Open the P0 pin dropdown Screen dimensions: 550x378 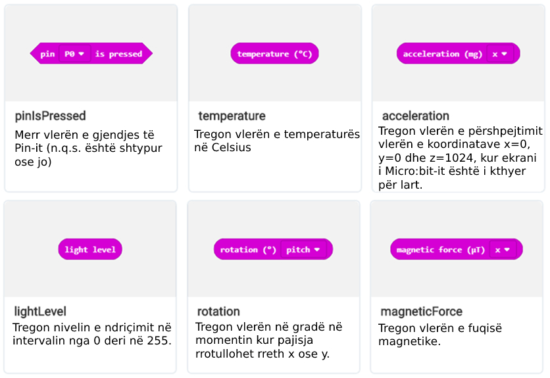coord(74,54)
